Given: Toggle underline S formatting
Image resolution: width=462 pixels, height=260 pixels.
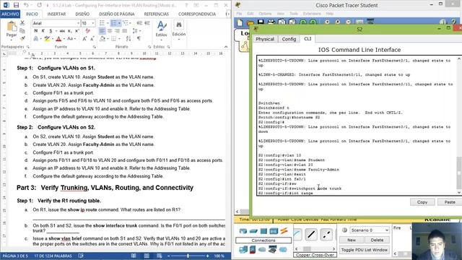Looking at the screenshot, I should point(51,31).
